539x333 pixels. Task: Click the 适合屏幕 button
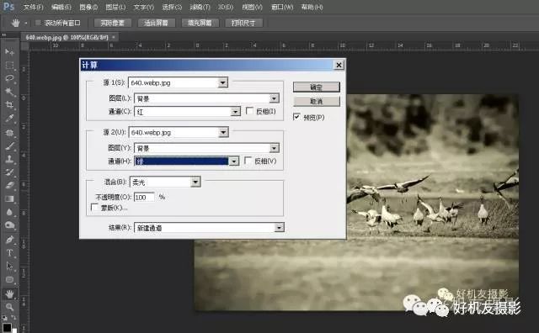click(157, 23)
